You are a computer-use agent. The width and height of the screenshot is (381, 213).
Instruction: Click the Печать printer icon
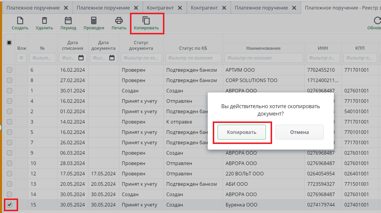coord(119,21)
